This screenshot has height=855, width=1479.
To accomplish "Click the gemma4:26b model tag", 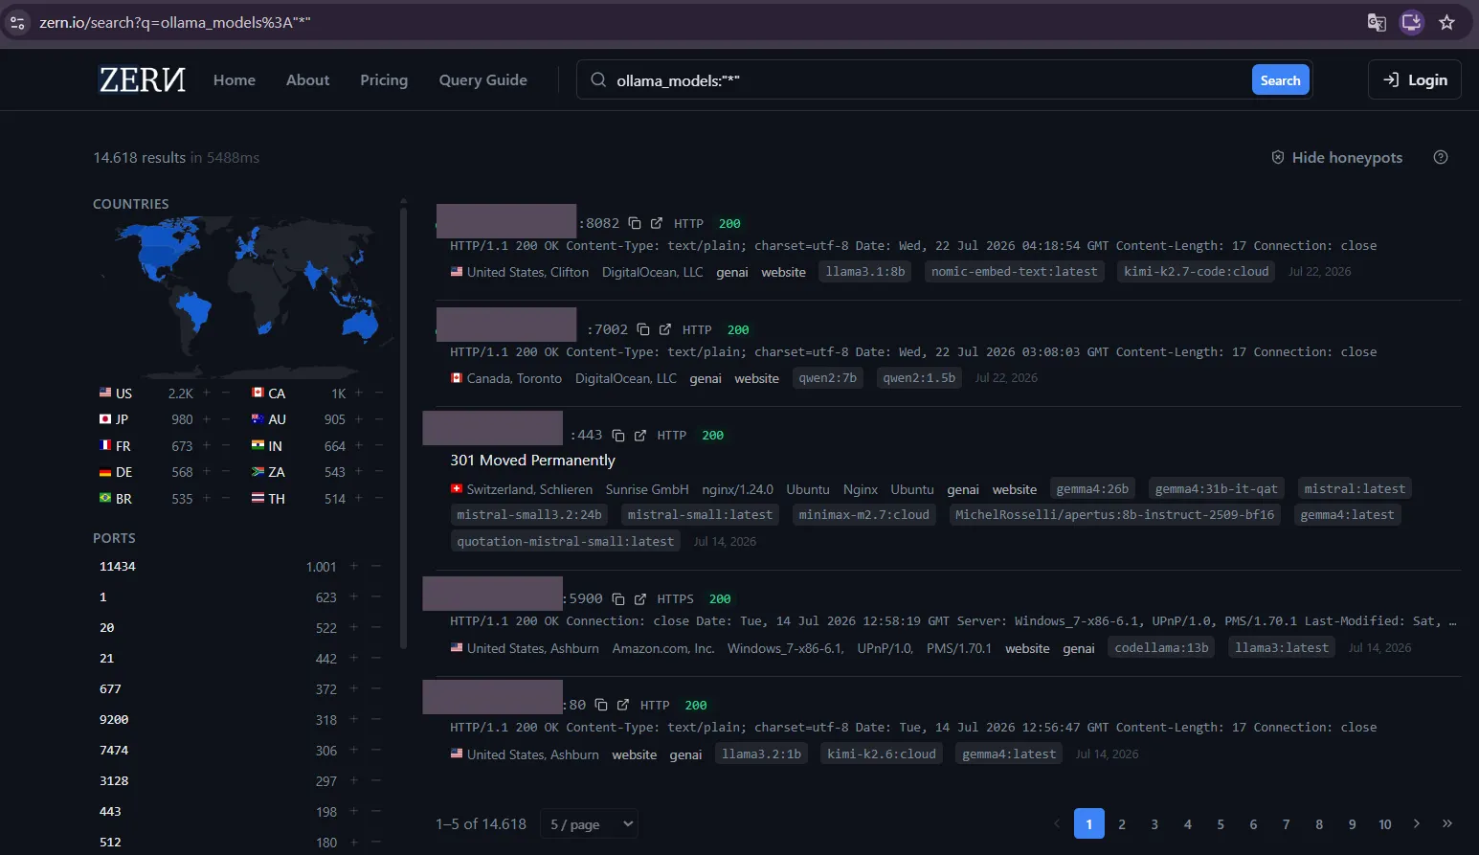I will [1092, 489].
